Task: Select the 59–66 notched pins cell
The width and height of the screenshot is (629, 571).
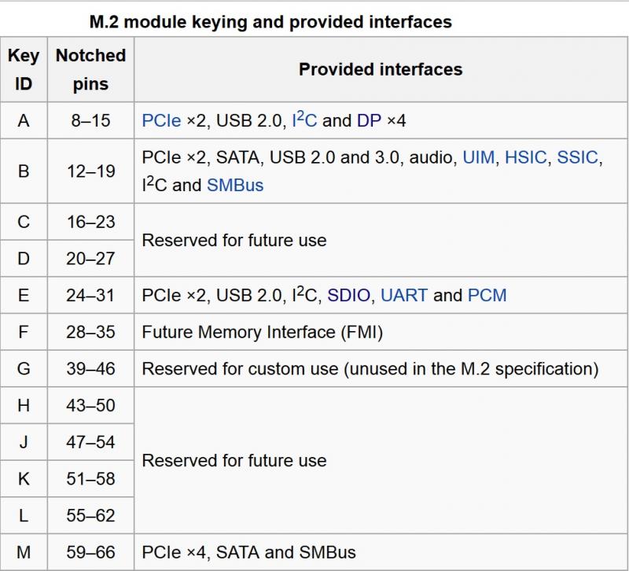Action: (x=90, y=552)
